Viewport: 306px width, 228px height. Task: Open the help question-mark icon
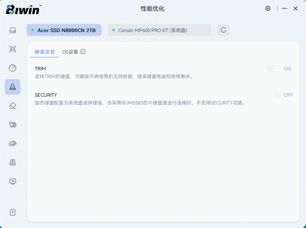pos(13,212)
